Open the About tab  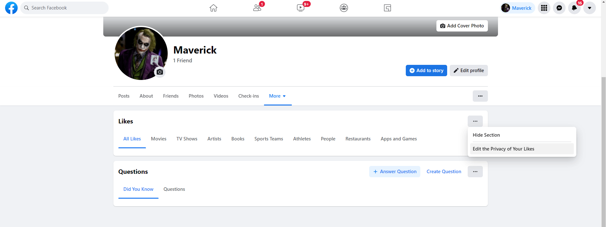click(146, 96)
